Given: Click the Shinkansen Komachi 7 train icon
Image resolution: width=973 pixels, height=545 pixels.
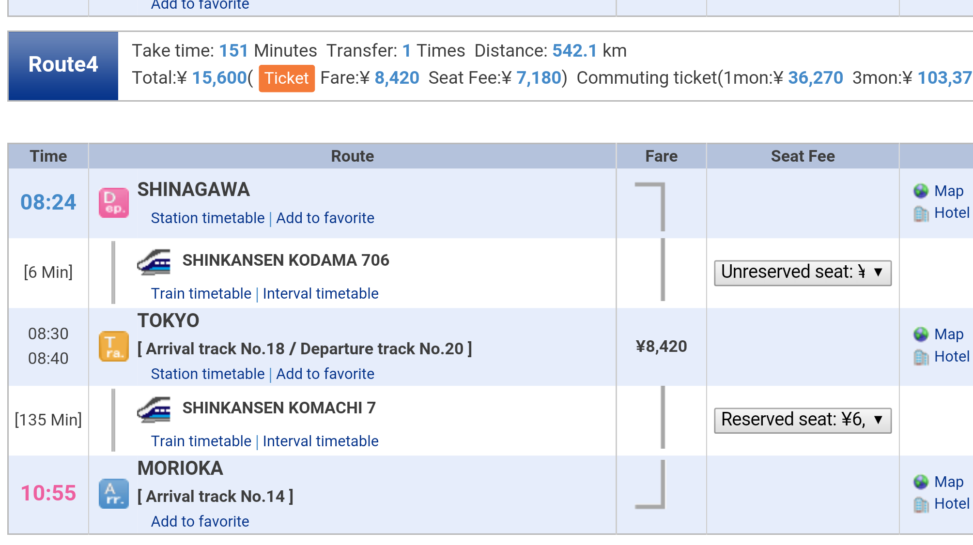Looking at the screenshot, I should (x=154, y=409).
